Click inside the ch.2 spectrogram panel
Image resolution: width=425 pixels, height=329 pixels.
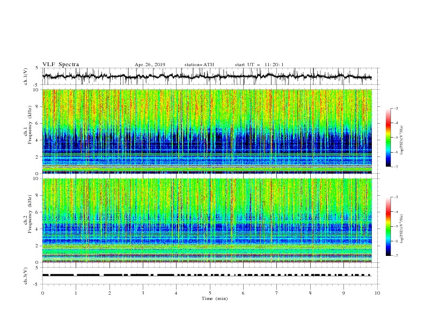click(x=207, y=220)
